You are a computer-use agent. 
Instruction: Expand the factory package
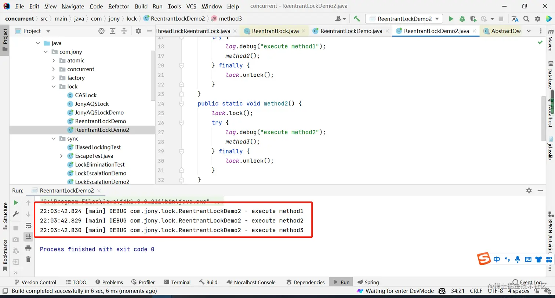[54, 78]
